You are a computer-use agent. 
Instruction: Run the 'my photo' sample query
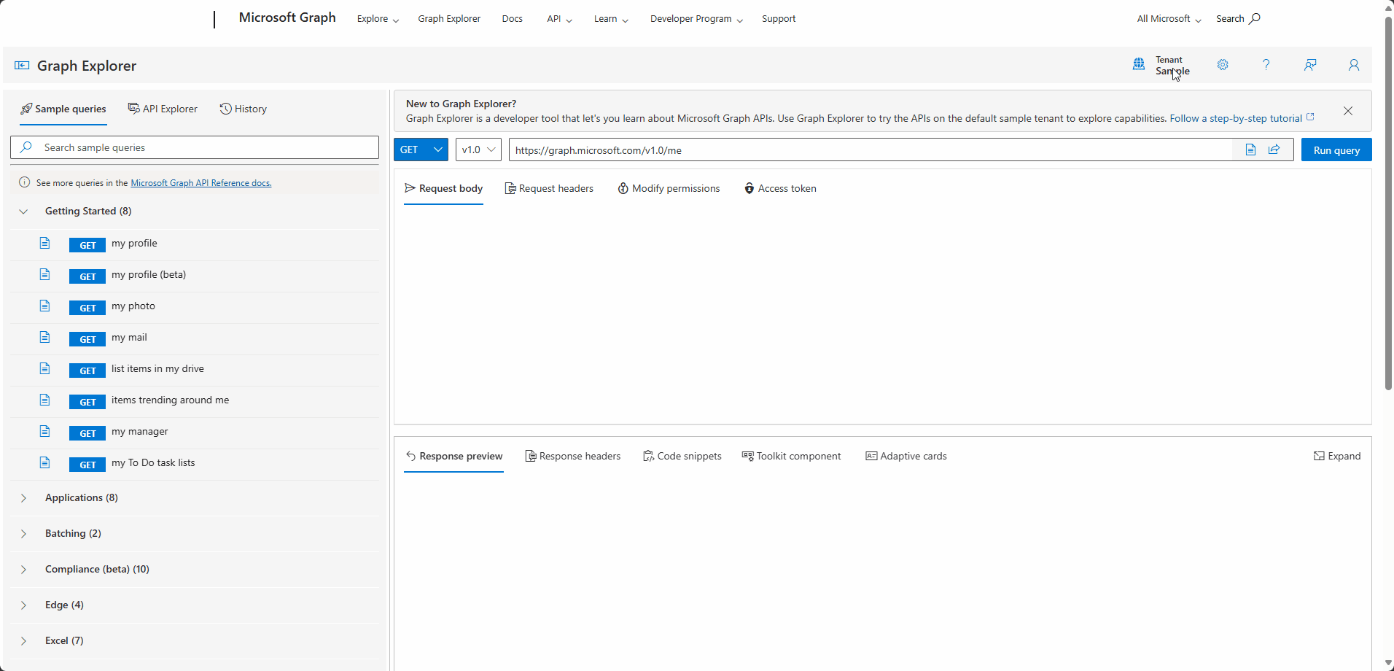pos(133,306)
